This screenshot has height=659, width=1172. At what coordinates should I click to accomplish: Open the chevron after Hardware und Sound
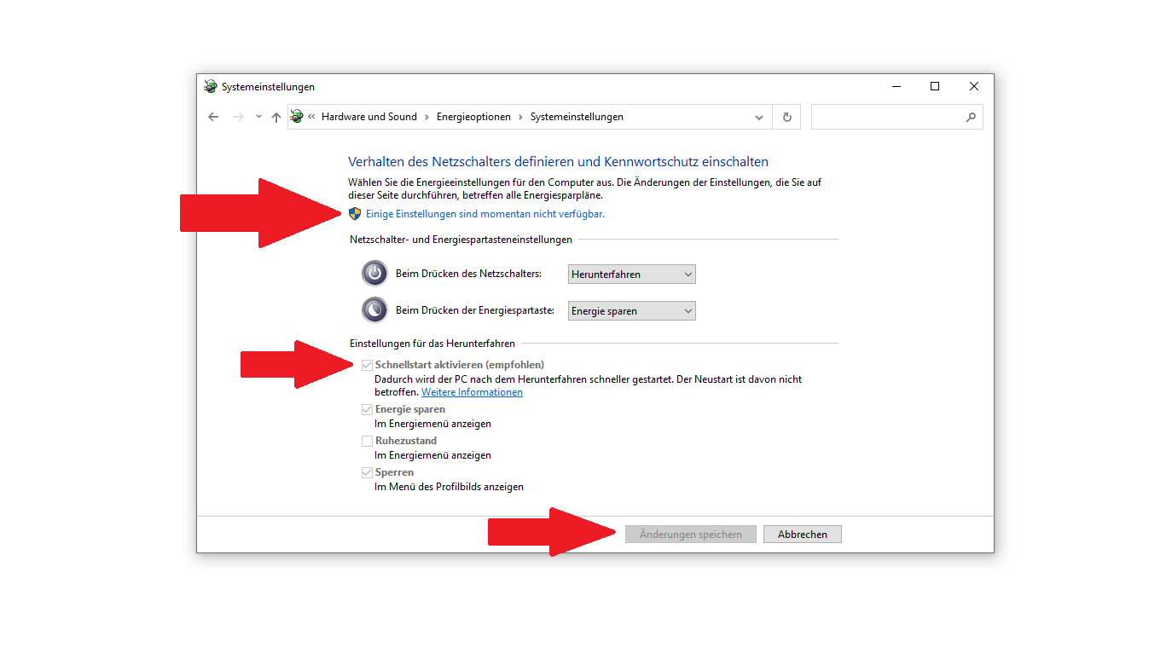pos(426,117)
